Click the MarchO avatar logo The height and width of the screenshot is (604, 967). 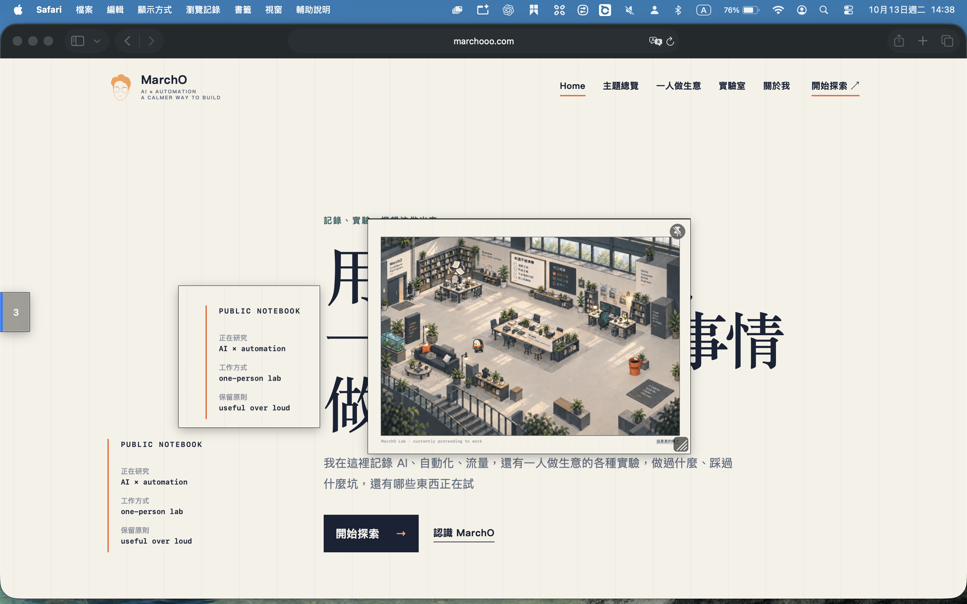coord(121,87)
